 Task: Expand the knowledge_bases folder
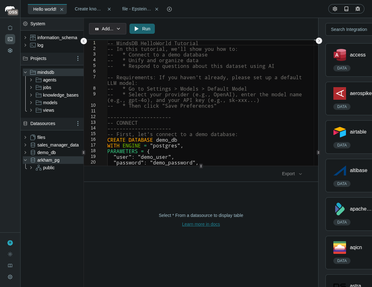(31, 95)
